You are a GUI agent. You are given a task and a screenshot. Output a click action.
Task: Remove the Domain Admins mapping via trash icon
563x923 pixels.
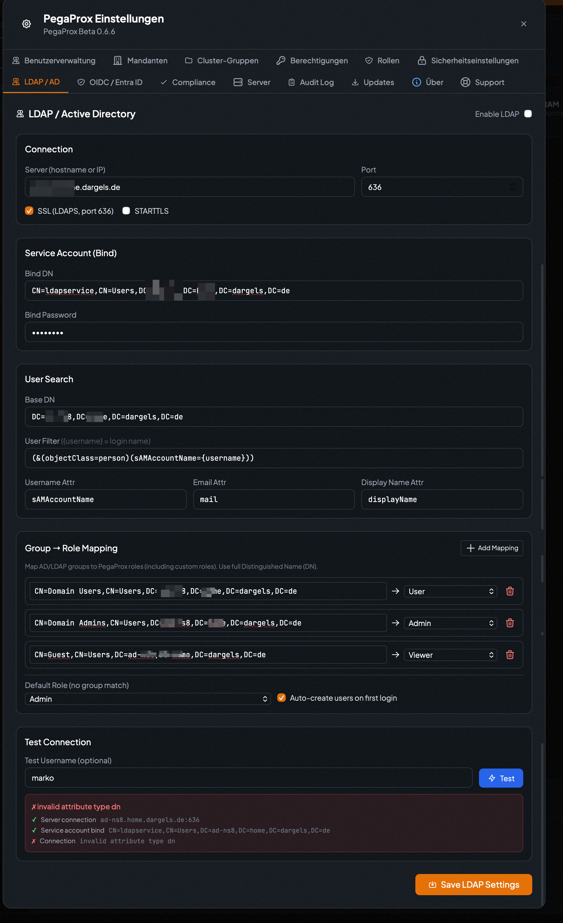tap(510, 623)
